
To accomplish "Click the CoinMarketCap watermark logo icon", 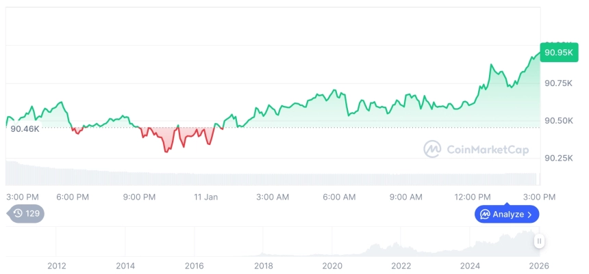I will click(x=432, y=149).
